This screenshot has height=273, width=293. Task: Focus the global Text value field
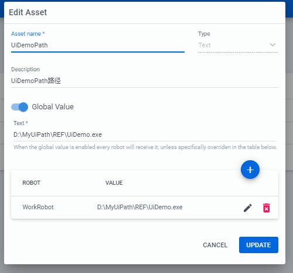[145, 134]
